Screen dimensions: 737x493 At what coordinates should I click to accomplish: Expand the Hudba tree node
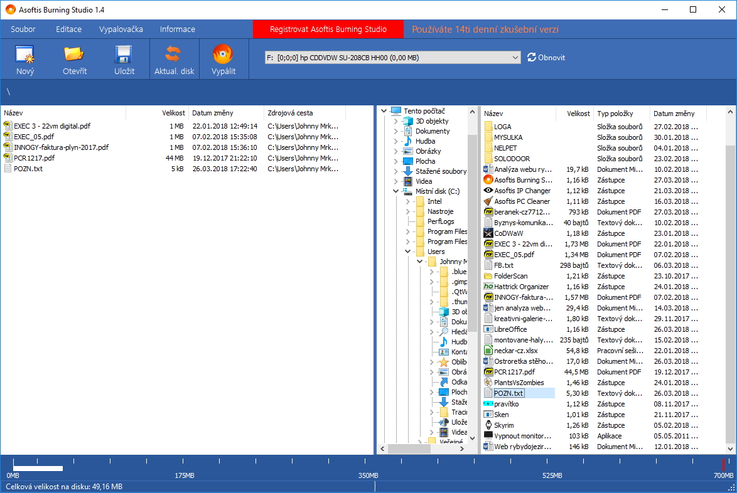395,141
